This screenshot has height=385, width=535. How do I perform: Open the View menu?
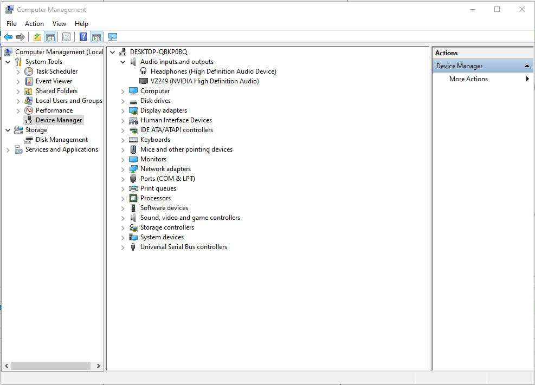59,24
